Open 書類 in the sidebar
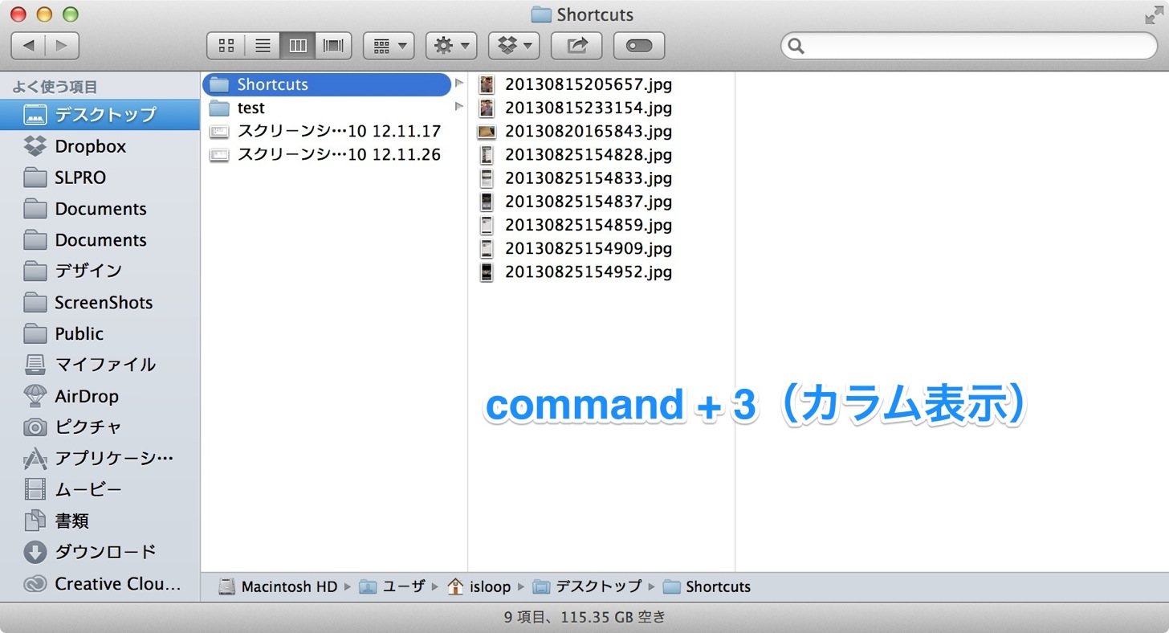The height and width of the screenshot is (633, 1169). coord(100,521)
